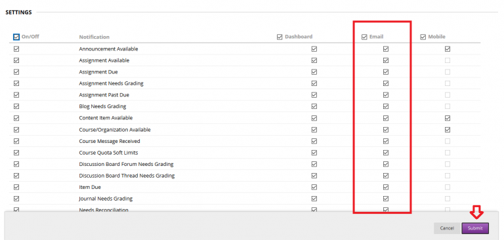Toggle the Email column header checkbox
Screen dimensions: 504x240
pyautogui.click(x=364, y=37)
